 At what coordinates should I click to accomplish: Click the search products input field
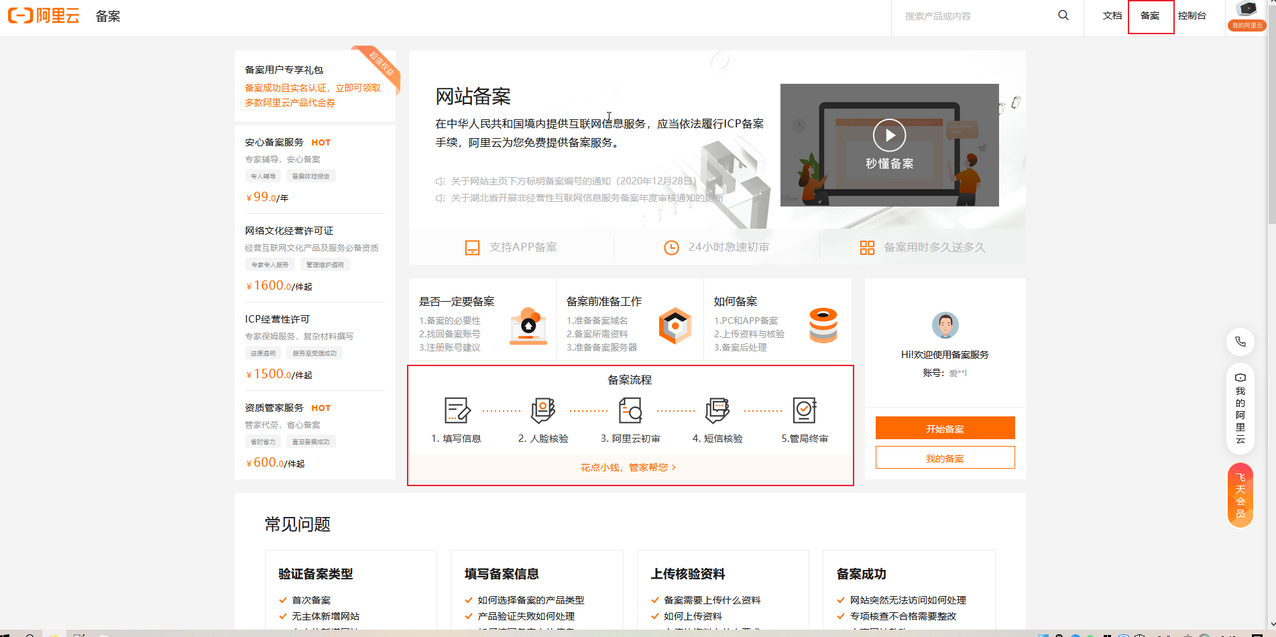976,16
